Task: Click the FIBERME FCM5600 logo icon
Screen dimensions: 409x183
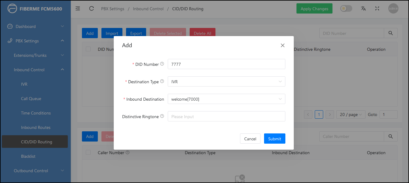Action: click(12, 9)
